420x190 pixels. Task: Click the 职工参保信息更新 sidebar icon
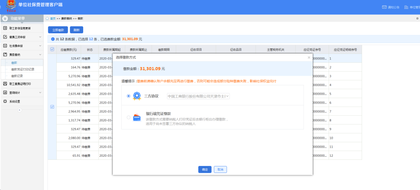coord(5,28)
